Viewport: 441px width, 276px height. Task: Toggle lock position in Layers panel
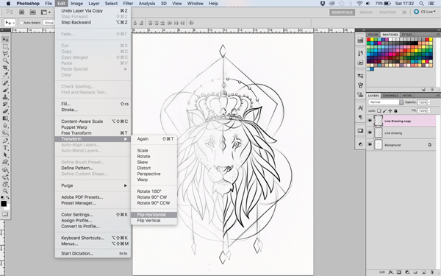[390, 111]
